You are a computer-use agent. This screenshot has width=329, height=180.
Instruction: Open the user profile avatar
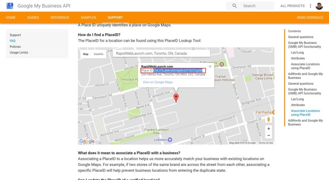319,6
